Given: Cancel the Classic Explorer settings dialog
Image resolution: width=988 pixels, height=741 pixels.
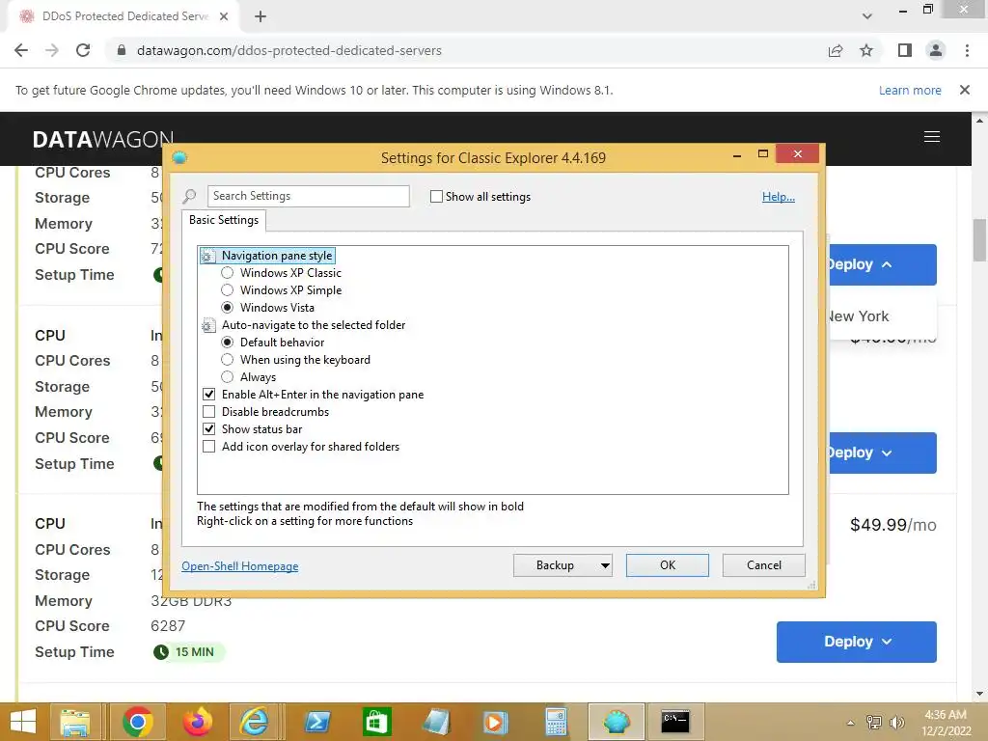Looking at the screenshot, I should [x=764, y=565].
